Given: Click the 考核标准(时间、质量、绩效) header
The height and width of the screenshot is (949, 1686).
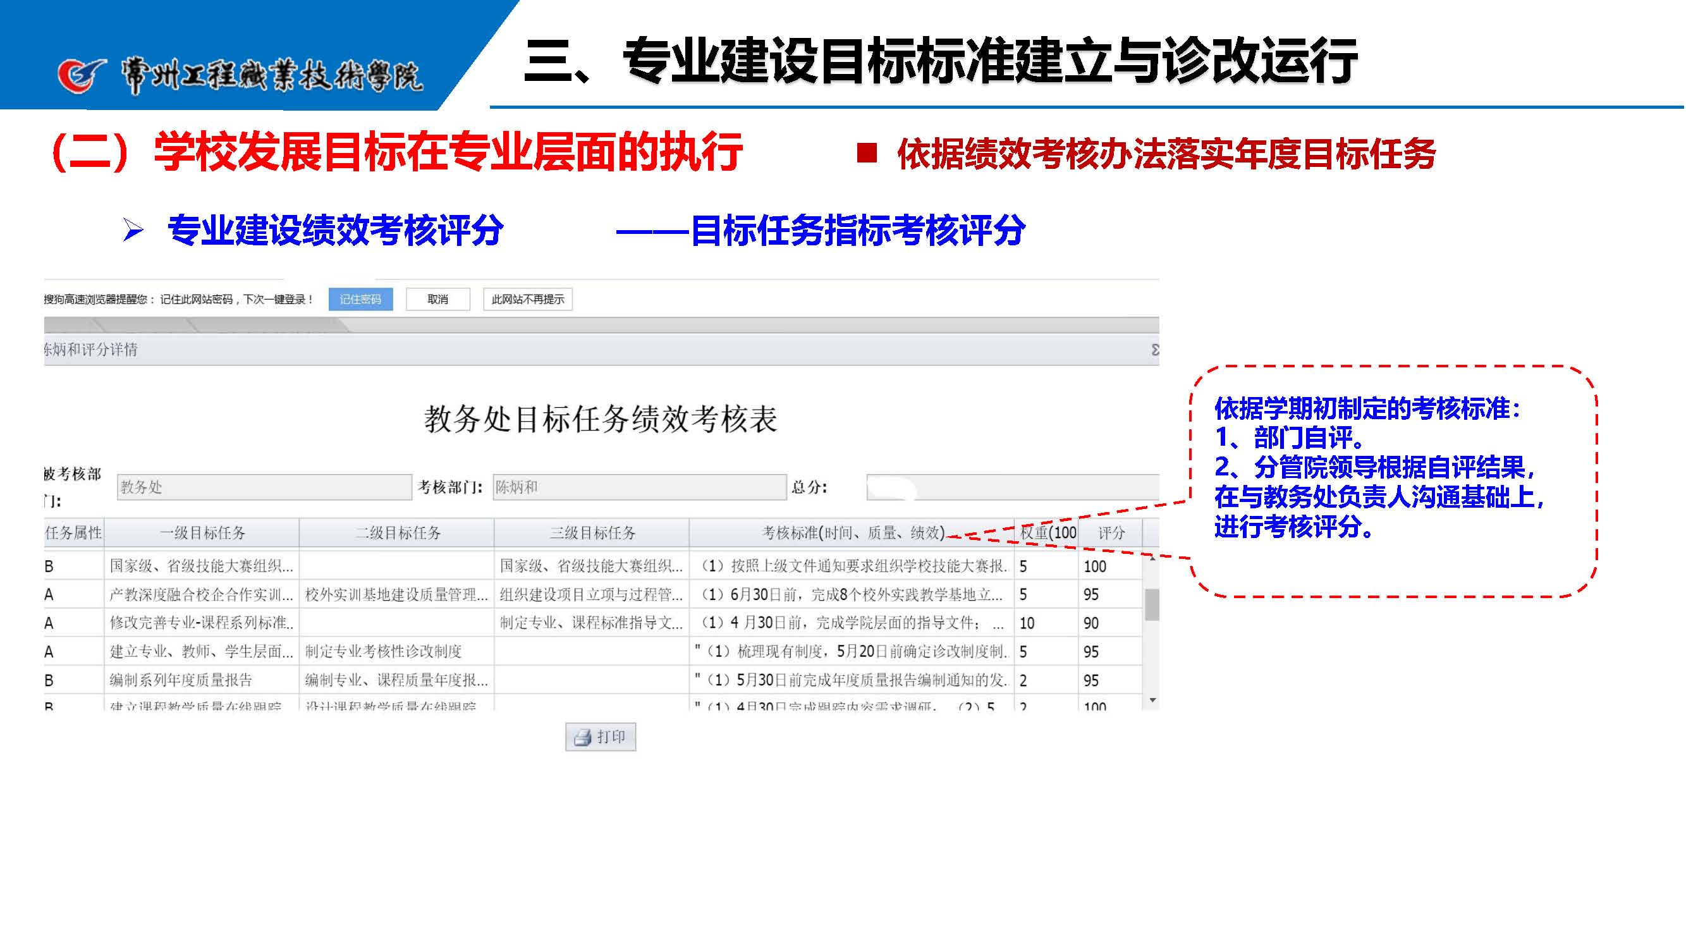Looking at the screenshot, I should pos(852,533).
